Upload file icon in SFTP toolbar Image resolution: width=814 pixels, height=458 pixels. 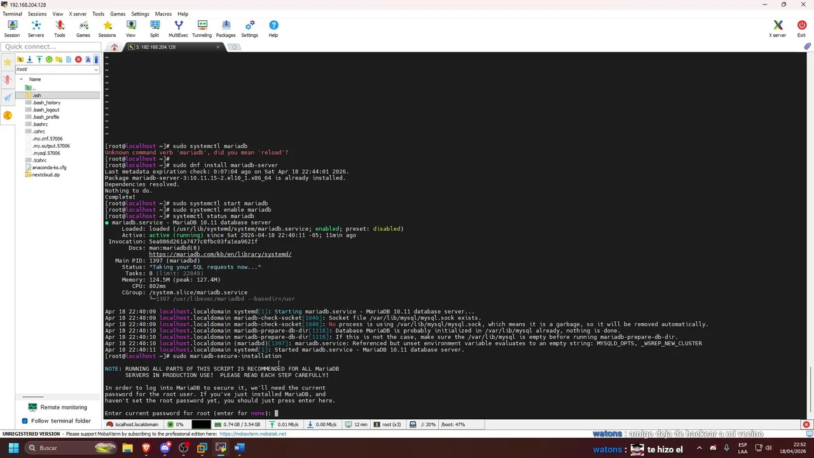pyautogui.click(x=39, y=59)
